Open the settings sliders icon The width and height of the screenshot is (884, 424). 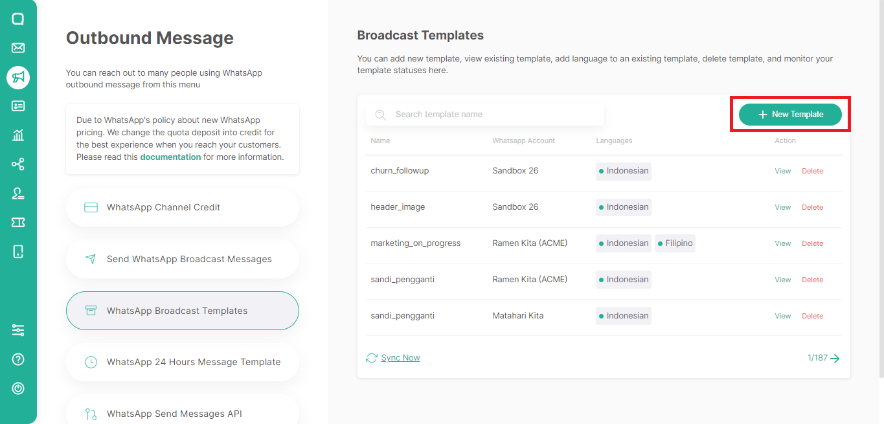coord(17,330)
